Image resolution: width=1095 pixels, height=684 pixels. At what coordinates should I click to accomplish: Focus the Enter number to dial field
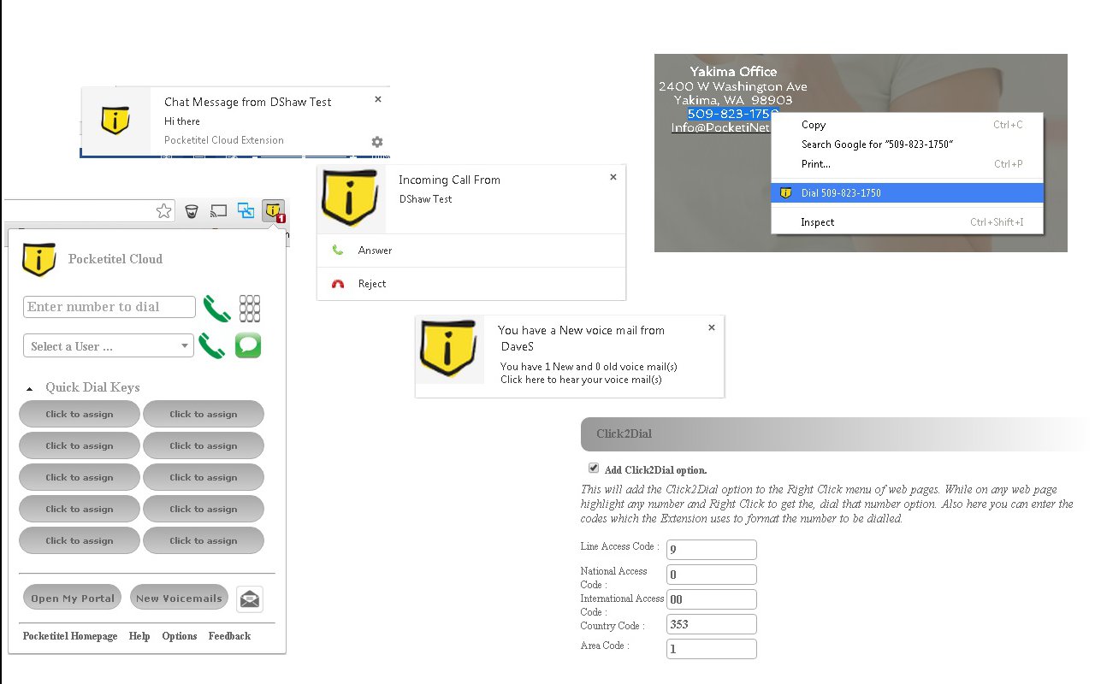coord(109,307)
